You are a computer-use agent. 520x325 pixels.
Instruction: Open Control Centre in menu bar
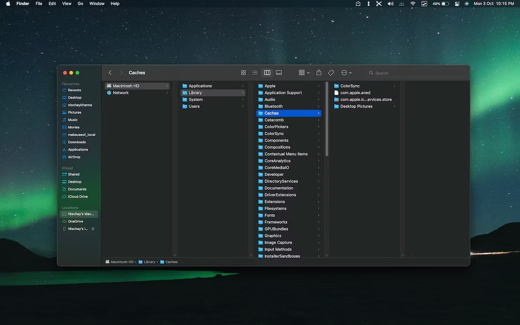pyautogui.click(x=457, y=3)
